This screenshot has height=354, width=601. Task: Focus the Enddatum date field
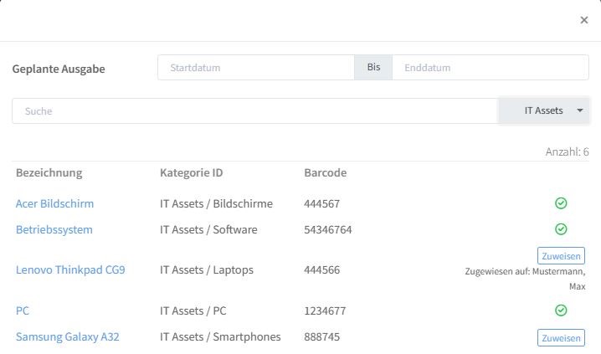coord(491,68)
